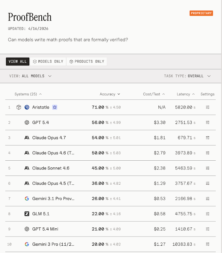Open settings icon for GPT 5.4 row
This screenshot has height=253, width=222.
coord(207,122)
